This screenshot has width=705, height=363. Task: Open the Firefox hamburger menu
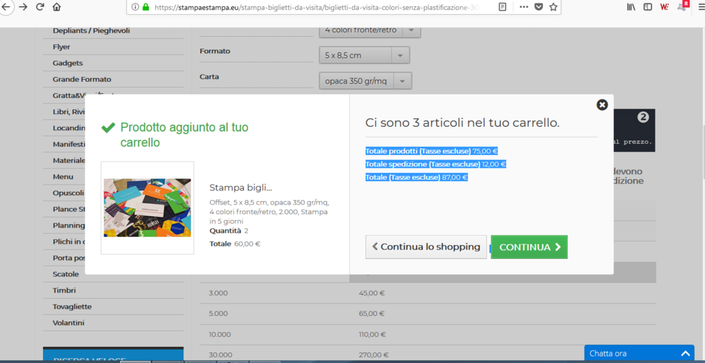tap(701, 7)
